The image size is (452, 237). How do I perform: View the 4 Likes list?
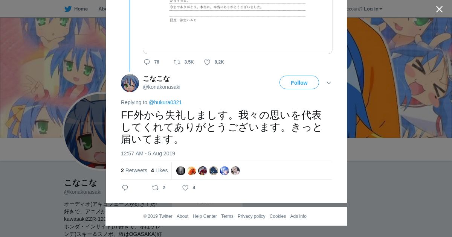coord(159,170)
